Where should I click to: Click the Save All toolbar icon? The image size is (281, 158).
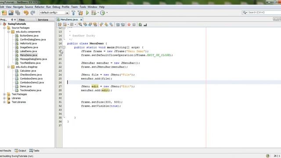point(18,13)
